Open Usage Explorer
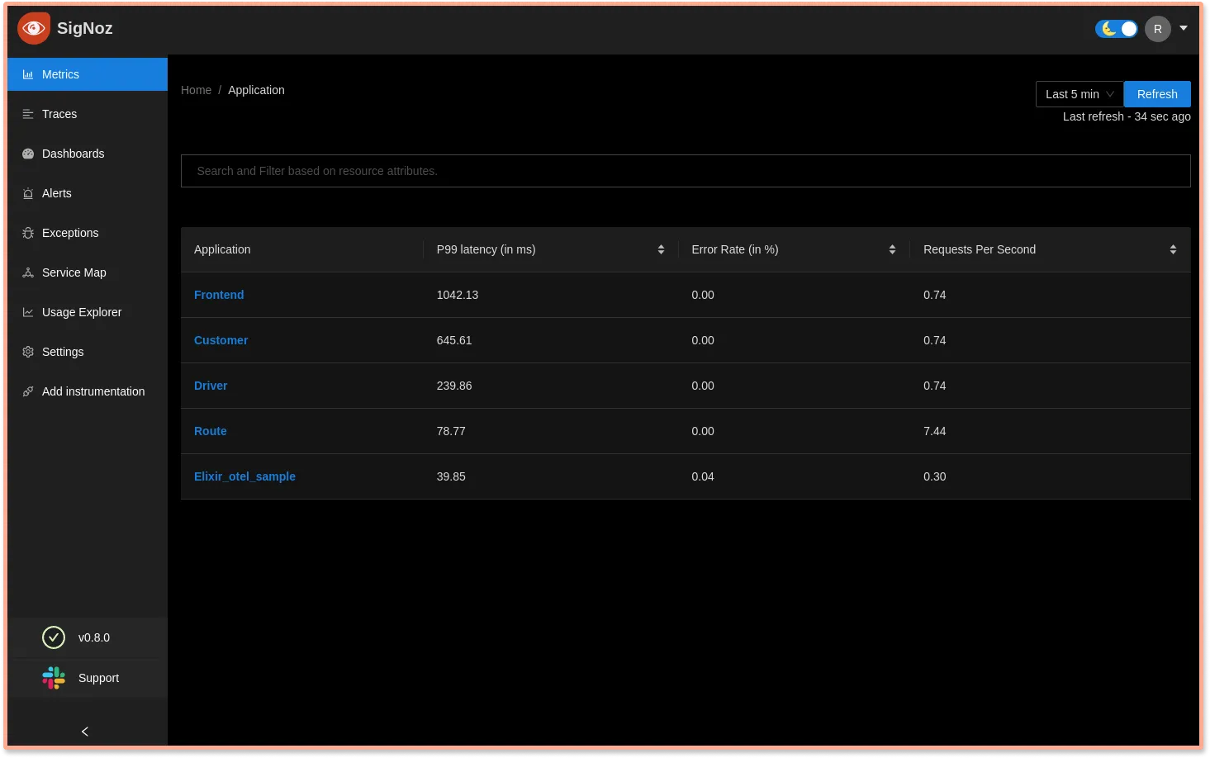This screenshot has height=758, width=1210. tap(88, 312)
